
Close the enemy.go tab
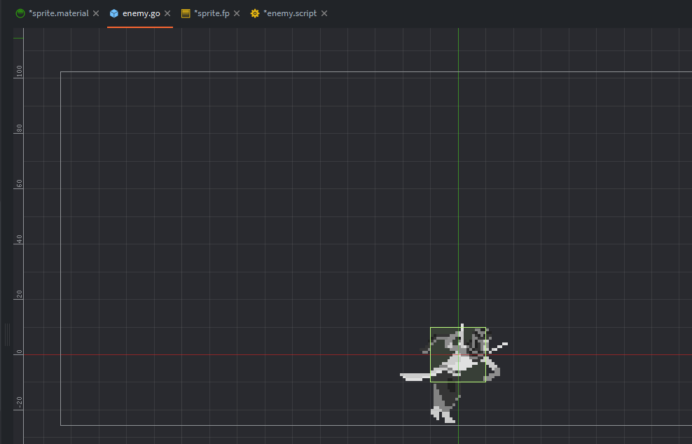tap(167, 13)
